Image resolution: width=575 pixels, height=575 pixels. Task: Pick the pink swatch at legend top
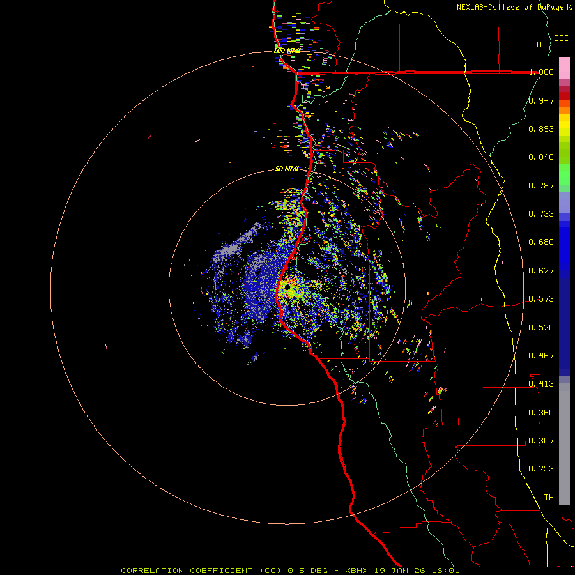(x=564, y=68)
